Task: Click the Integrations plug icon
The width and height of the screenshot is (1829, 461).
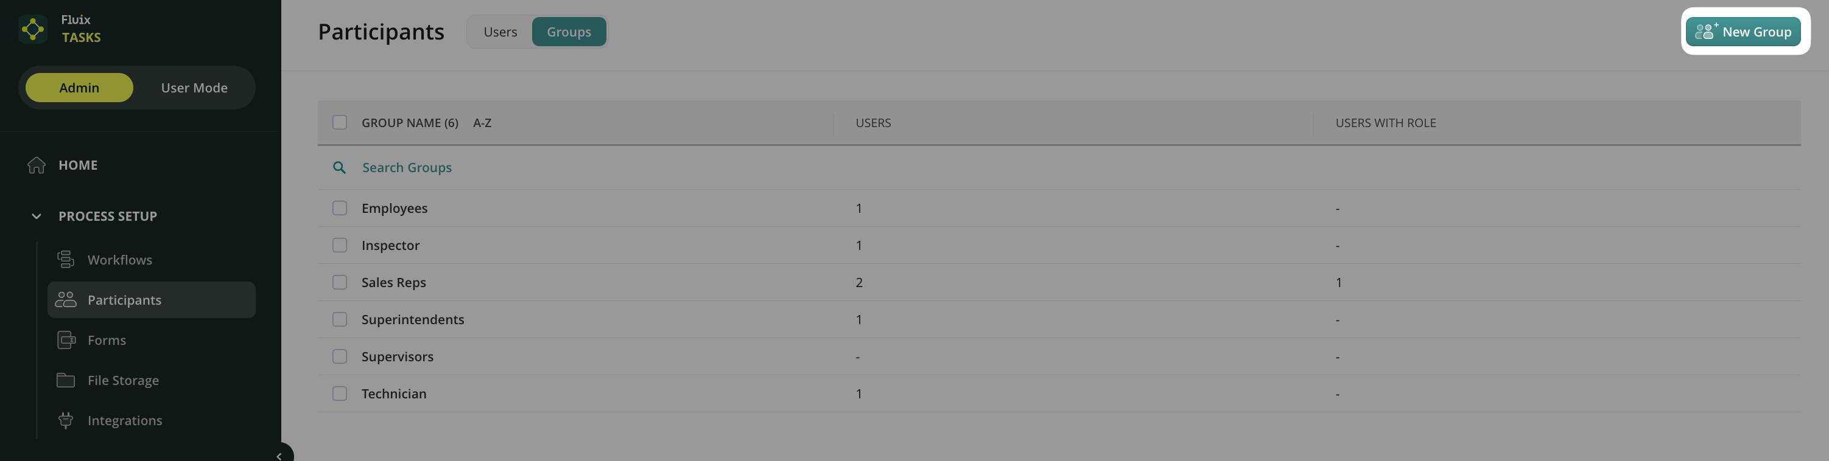Action: pyautogui.click(x=65, y=421)
